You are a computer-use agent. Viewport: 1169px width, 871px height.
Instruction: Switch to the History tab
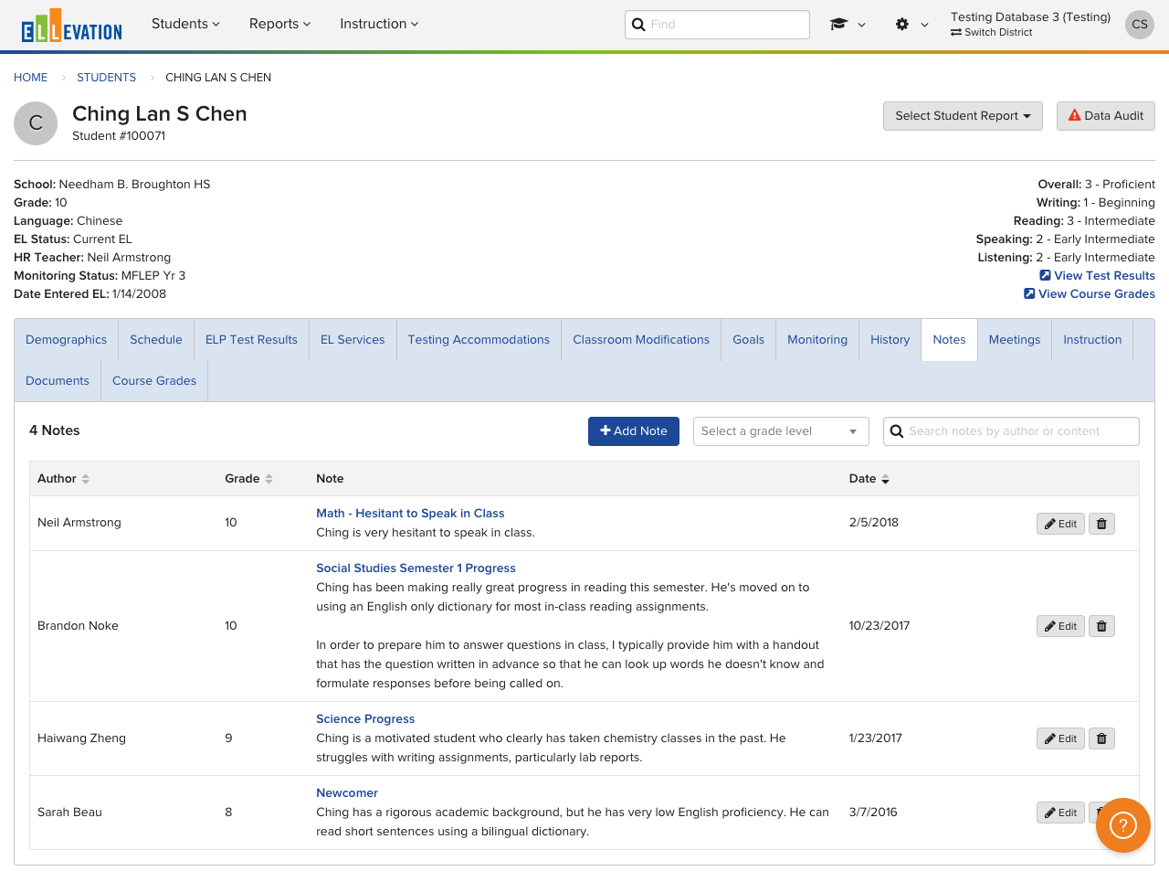890,340
